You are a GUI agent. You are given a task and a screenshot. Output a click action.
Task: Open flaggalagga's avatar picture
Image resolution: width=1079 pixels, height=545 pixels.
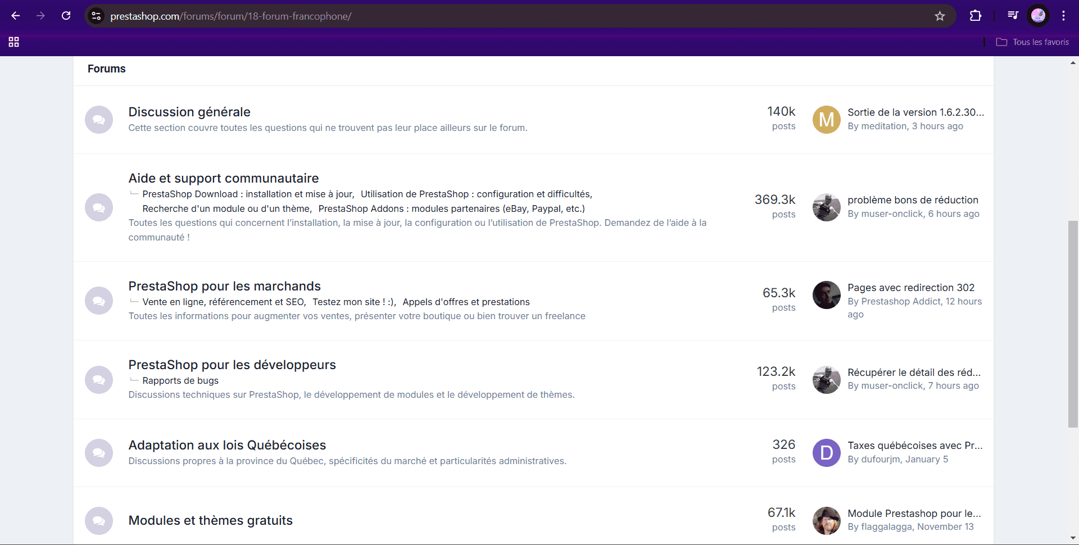[827, 521]
